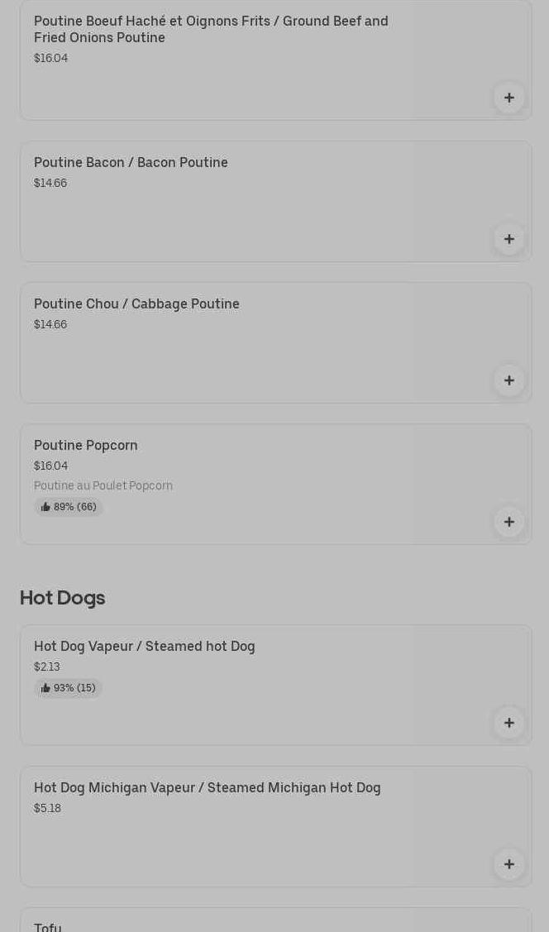
Task: Open Poutine Boeuf Haché et Oignons Frits item
Action: (x=211, y=29)
